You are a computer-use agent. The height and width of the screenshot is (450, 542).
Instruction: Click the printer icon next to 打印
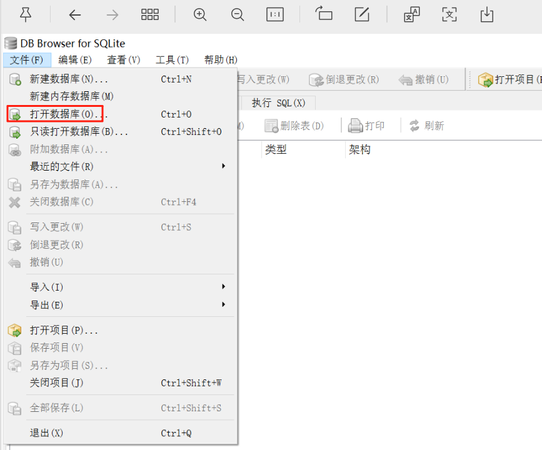pos(355,126)
